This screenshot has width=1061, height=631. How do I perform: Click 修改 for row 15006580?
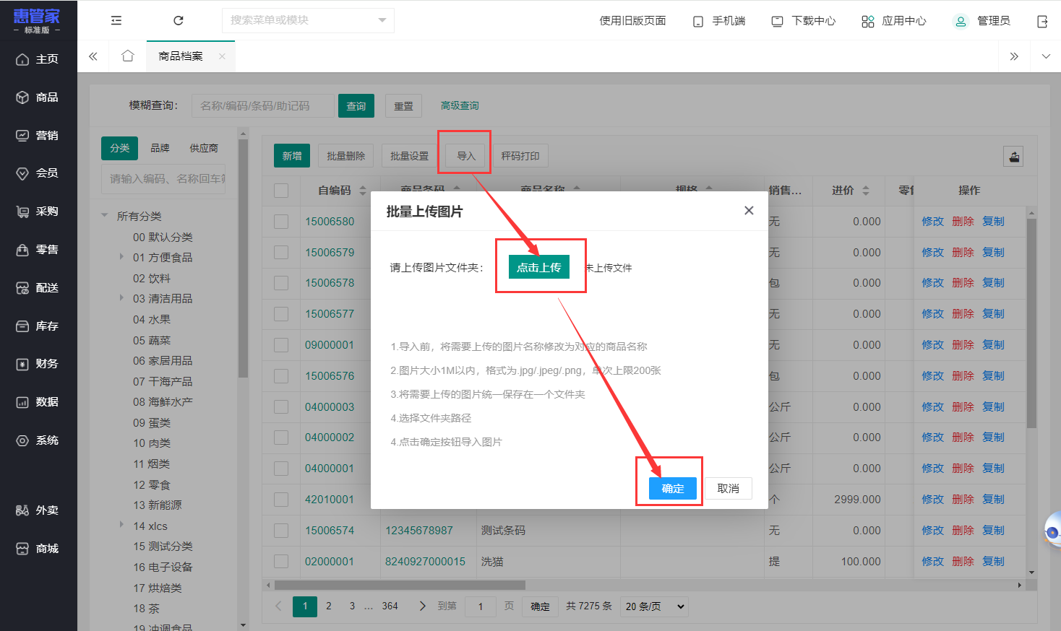point(932,222)
